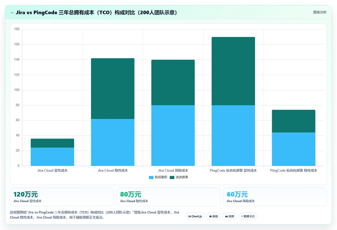This screenshot has height=230, width=337.
Task: Click the green segment of Jira Cloud 显性成本 bar
Action: tap(52, 143)
